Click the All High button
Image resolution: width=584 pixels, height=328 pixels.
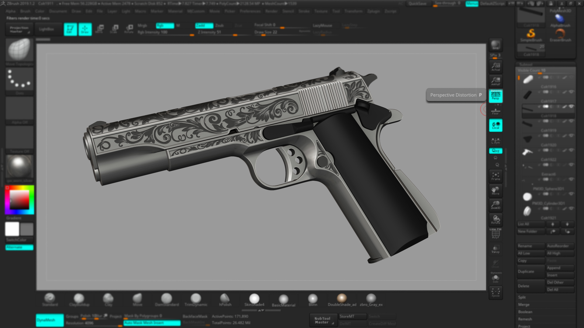[560, 253]
